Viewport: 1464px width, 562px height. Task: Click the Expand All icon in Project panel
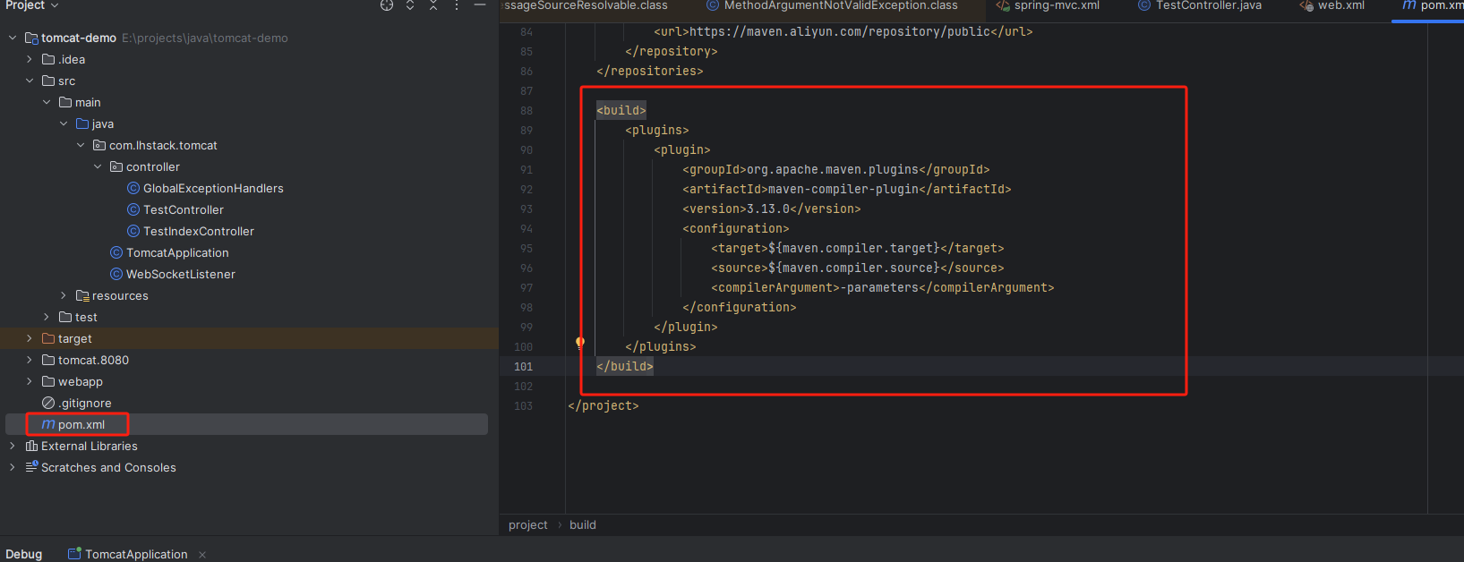coord(410,5)
